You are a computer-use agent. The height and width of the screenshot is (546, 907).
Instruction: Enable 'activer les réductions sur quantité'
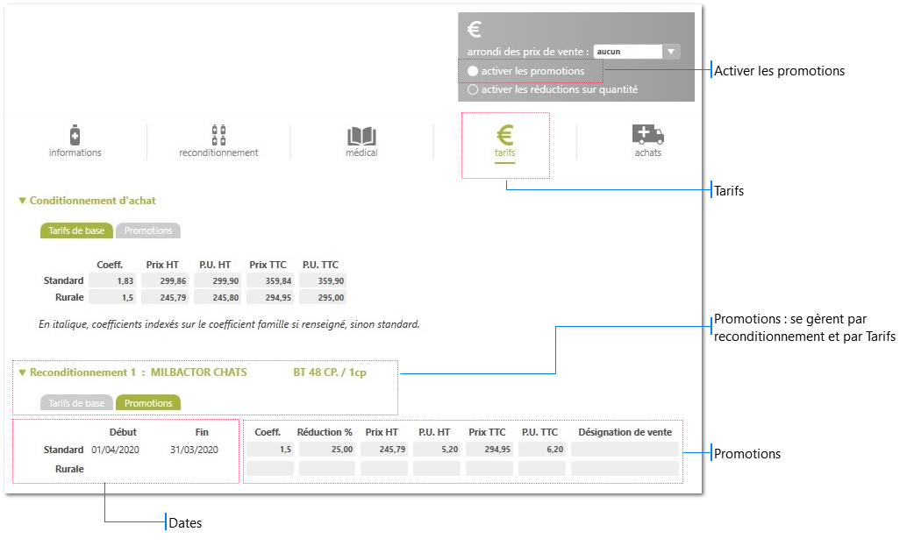pos(473,90)
